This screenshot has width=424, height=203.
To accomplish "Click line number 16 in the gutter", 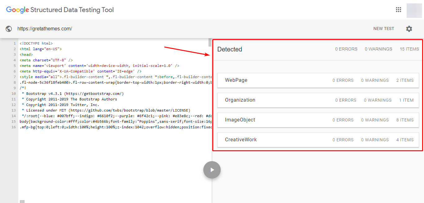I will 14,127.
